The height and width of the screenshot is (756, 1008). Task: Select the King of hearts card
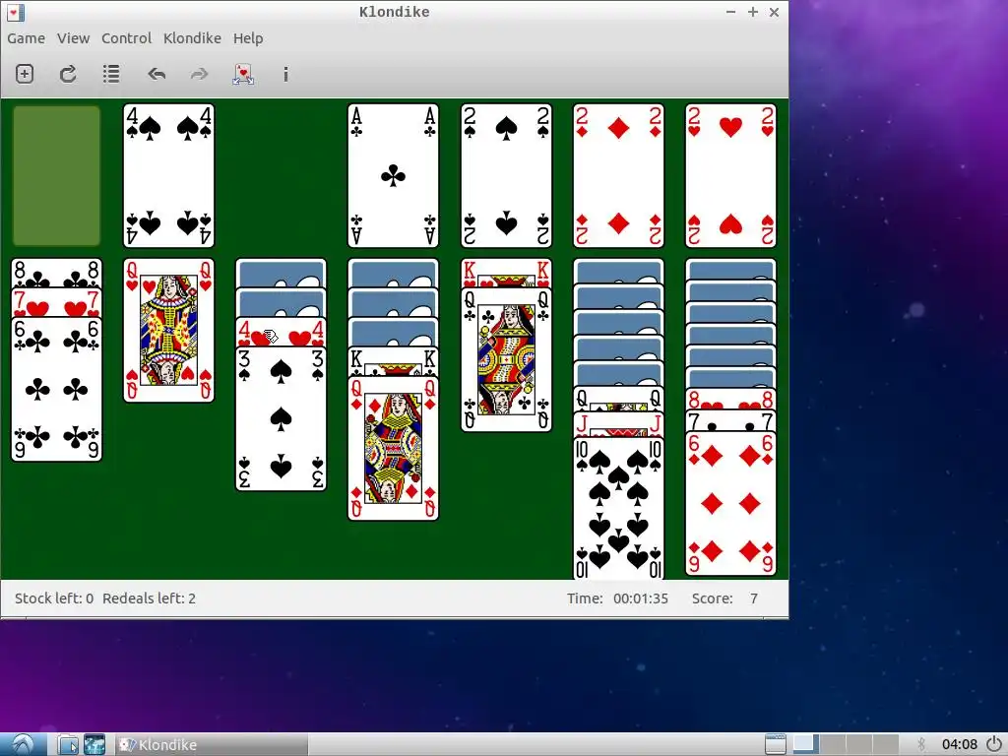pos(507,274)
